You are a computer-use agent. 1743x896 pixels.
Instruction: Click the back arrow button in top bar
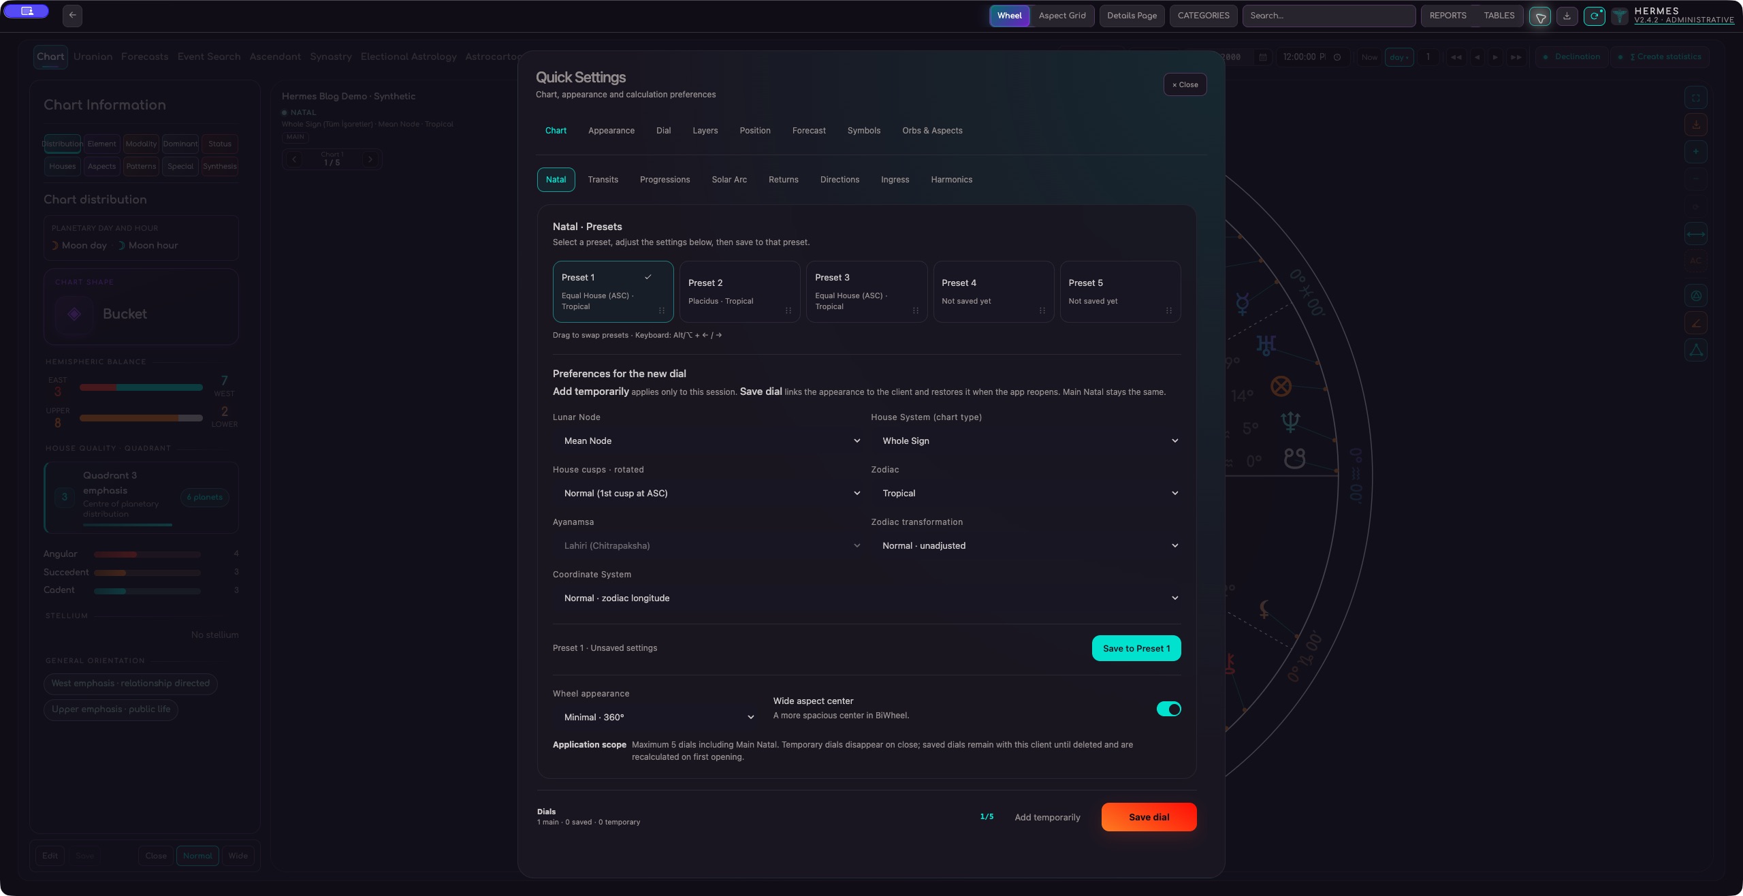[72, 16]
